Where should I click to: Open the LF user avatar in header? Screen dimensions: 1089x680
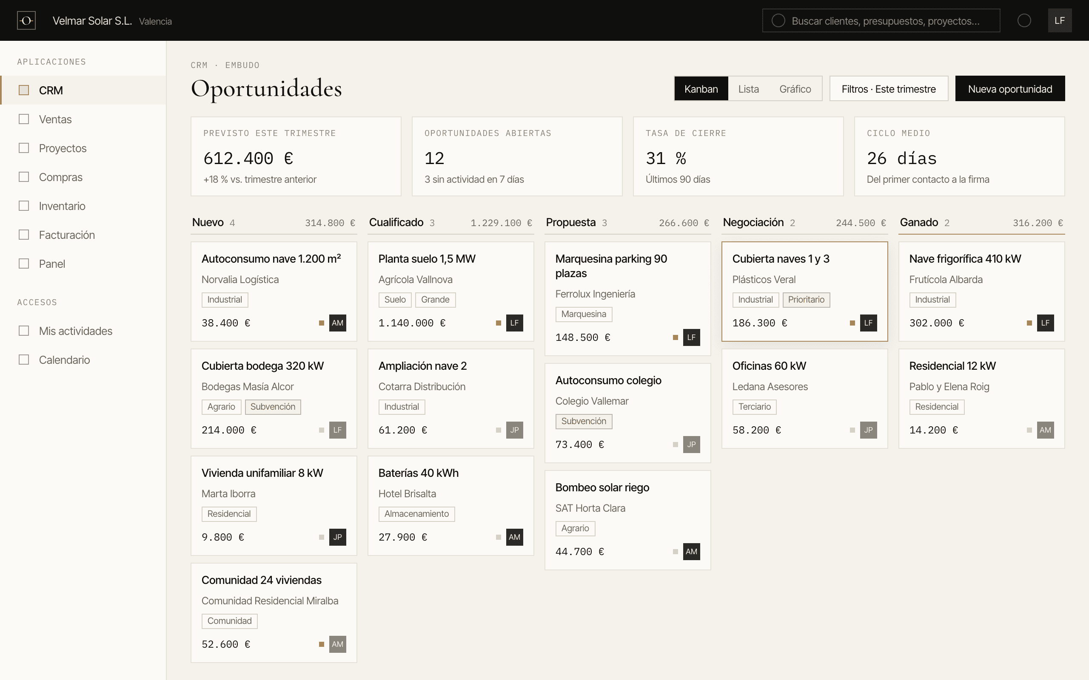[x=1059, y=21]
